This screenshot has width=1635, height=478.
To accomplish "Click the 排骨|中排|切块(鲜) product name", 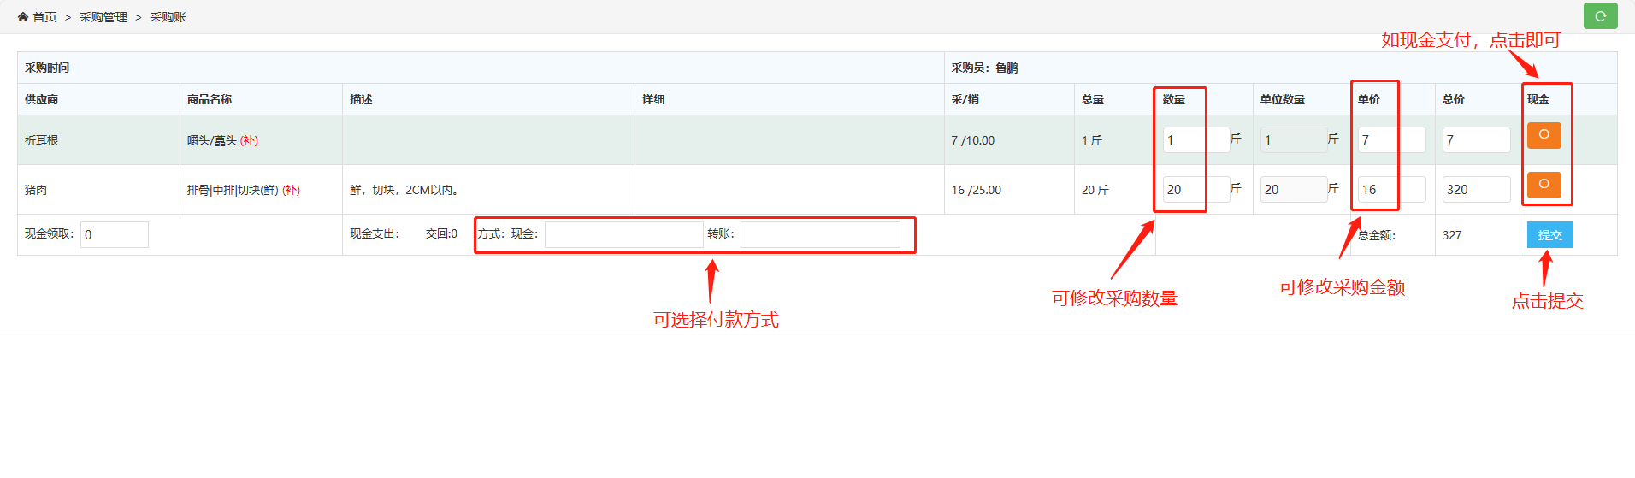I will [x=233, y=190].
